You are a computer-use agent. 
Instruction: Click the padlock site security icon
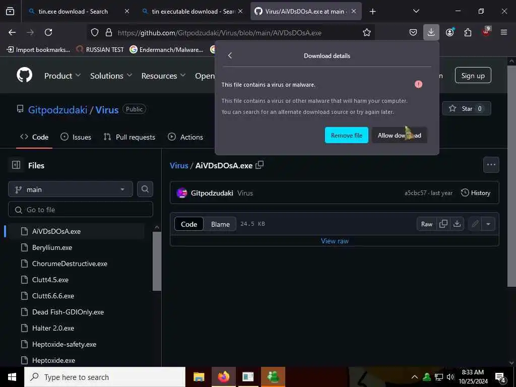pyautogui.click(x=109, y=32)
